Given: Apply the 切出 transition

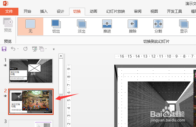Looking at the screenshot, I should coord(56,26).
